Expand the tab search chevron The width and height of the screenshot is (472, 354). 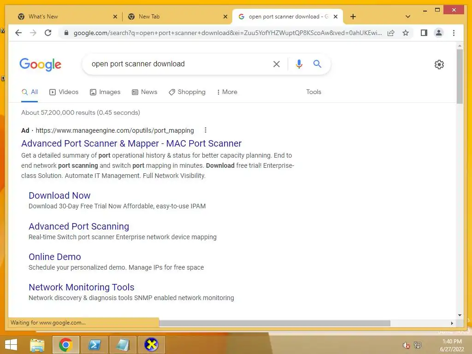(x=408, y=17)
